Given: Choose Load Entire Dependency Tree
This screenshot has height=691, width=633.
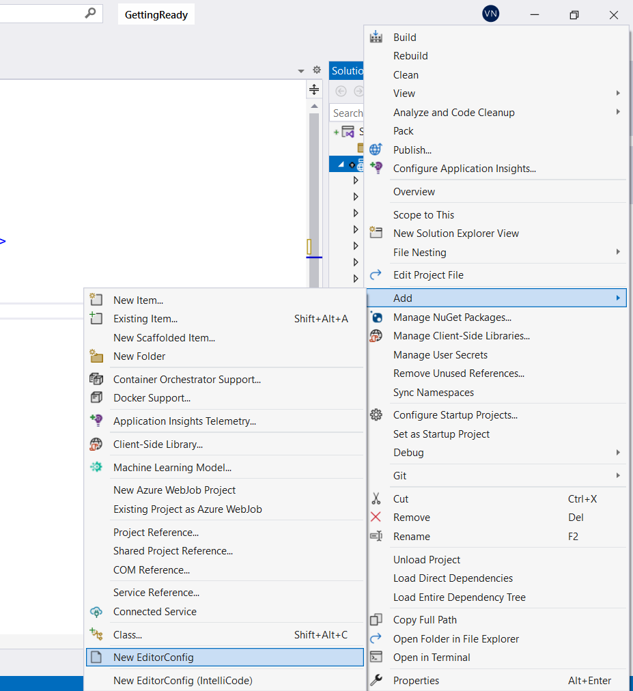Looking at the screenshot, I should pos(460,597).
